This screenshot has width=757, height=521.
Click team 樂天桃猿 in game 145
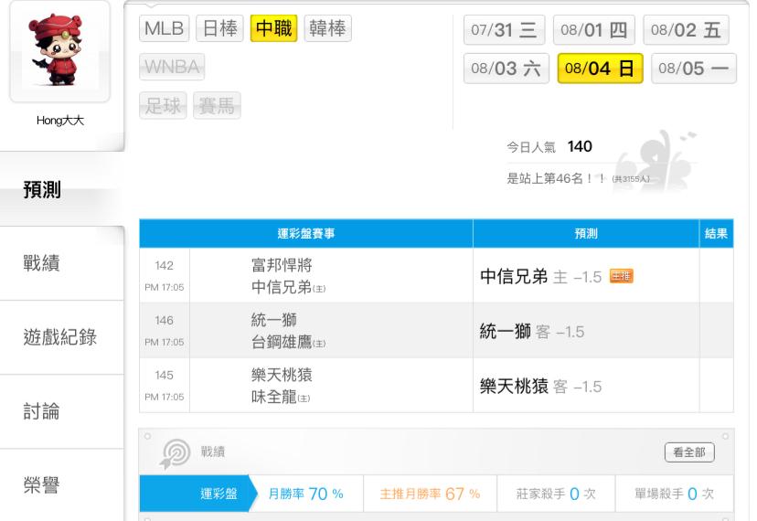(282, 375)
